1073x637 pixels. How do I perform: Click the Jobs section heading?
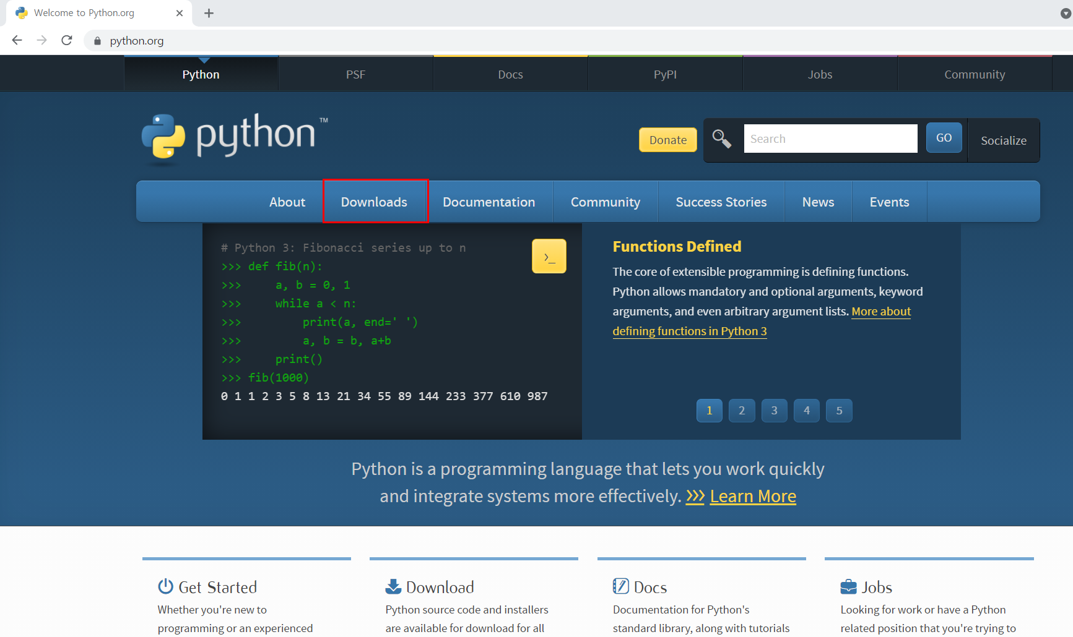pos(877,587)
